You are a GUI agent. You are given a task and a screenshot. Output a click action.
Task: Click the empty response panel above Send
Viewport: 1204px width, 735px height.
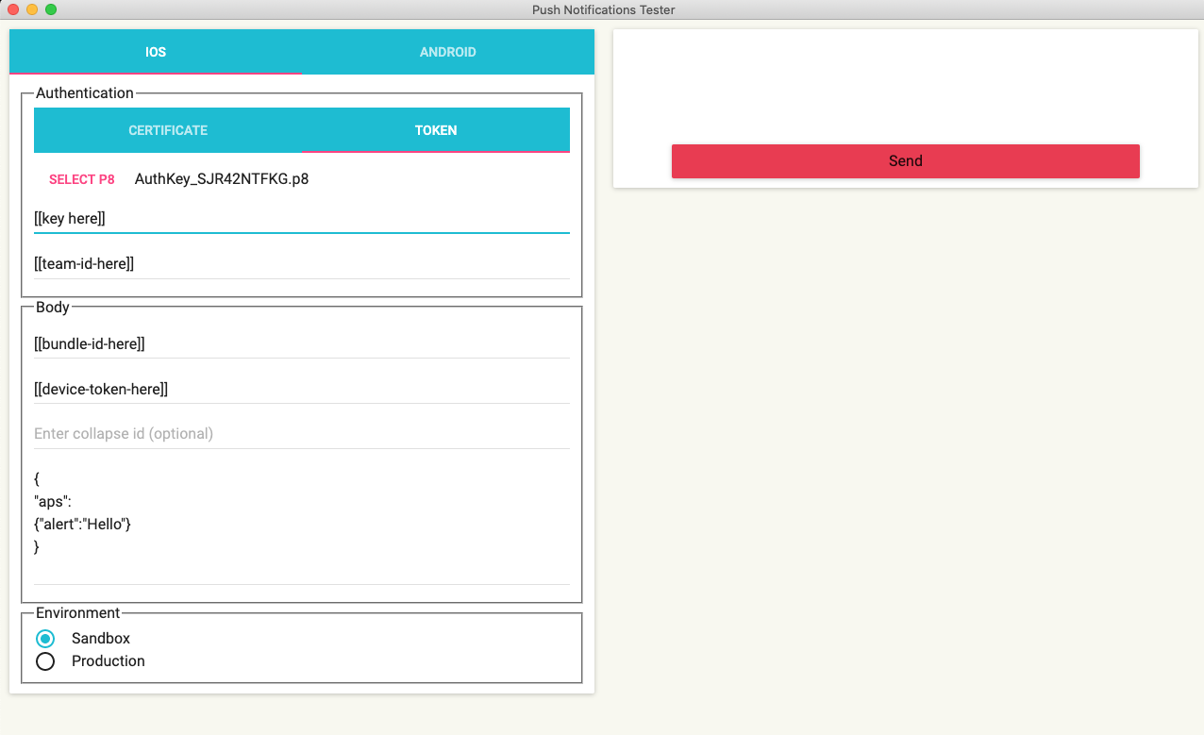tap(905, 87)
